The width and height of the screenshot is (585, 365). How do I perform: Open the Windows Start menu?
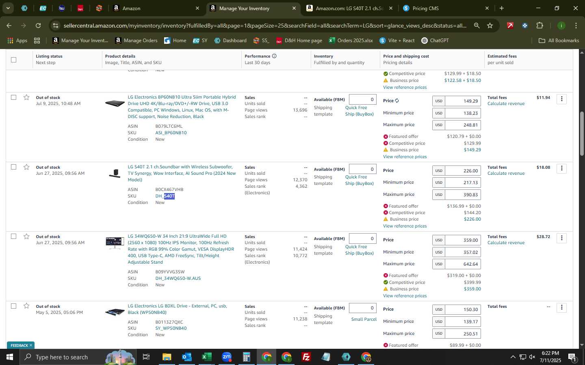click(10, 357)
